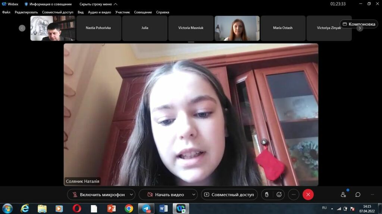Image resolution: width=382 pixels, height=214 pixels.
Task: Toggle microphone with Включить микрофон
Action: point(99,195)
